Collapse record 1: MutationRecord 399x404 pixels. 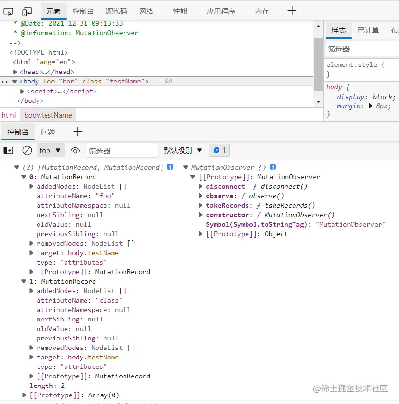(24, 281)
